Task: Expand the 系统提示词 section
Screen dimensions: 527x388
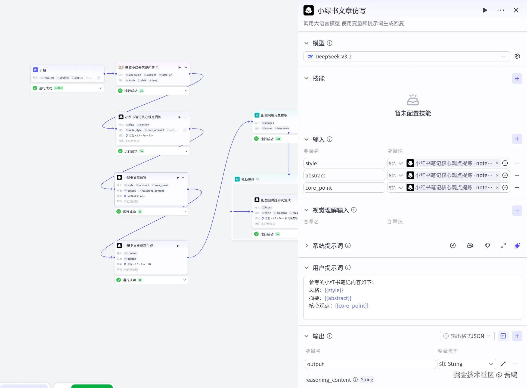Action: pos(306,246)
